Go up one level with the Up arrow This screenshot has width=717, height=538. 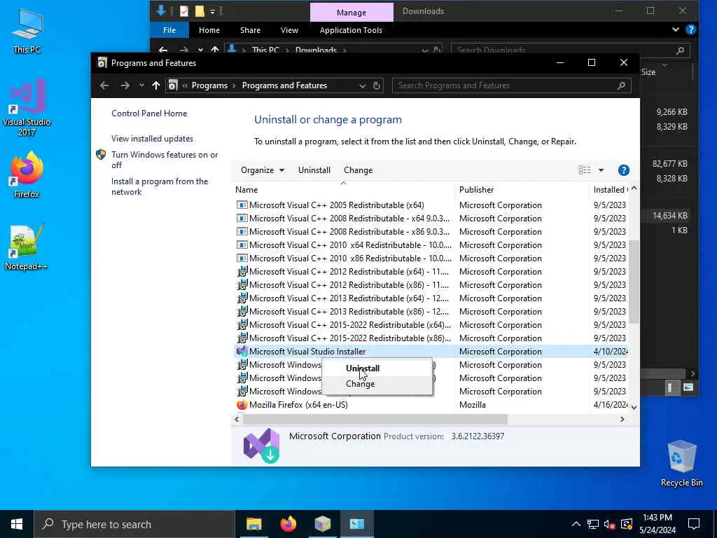(156, 85)
